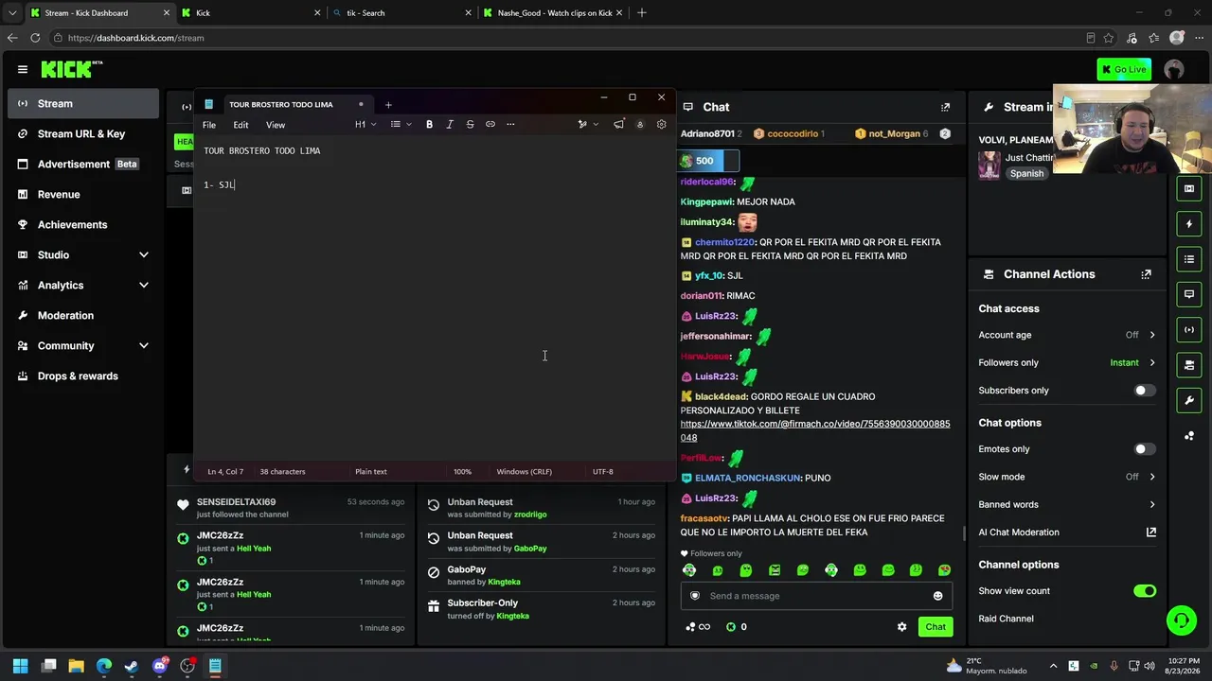Viewport: 1212px width, 681px height.
Task: Open the Kick sidebar hamburger menu
Action: [23, 69]
